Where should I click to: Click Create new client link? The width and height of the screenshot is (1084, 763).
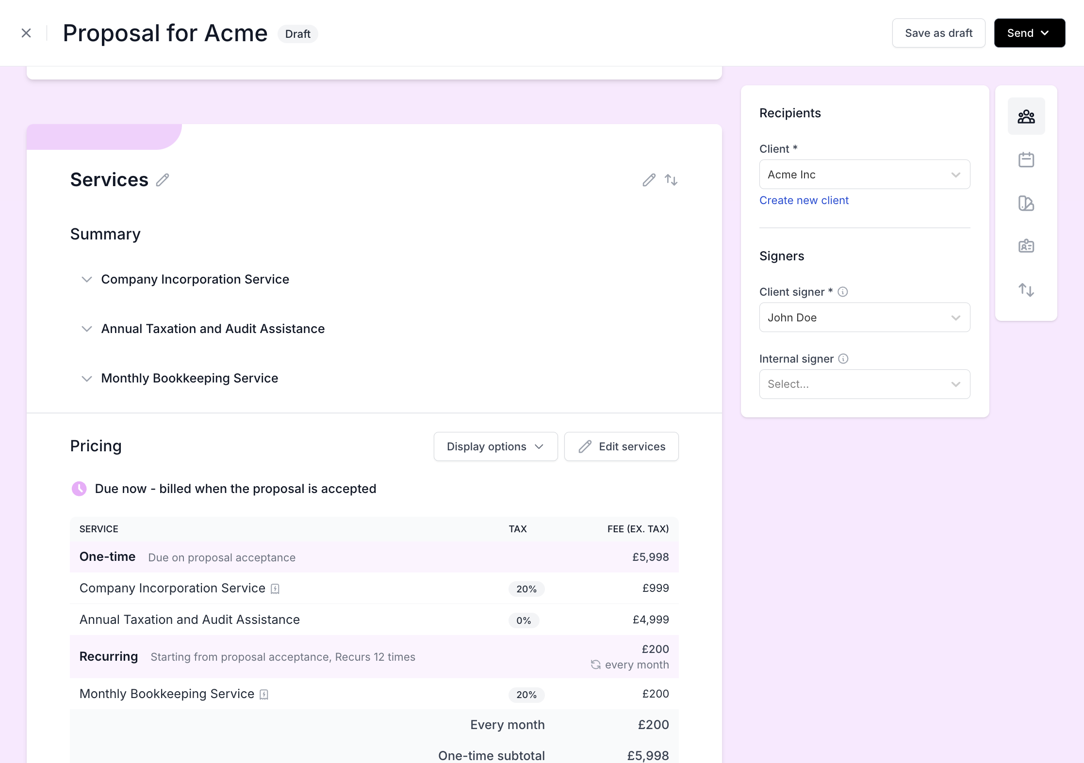pyautogui.click(x=804, y=200)
